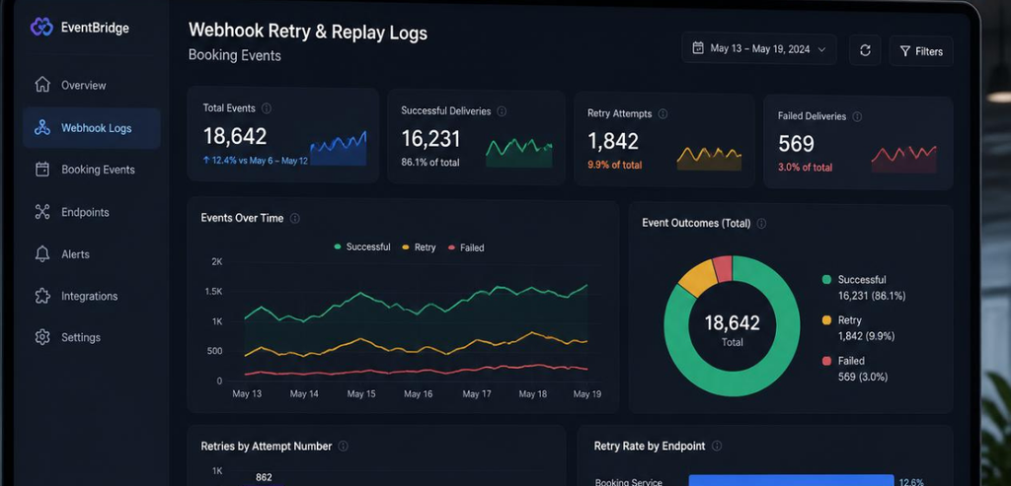This screenshot has height=486, width=1011.
Task: Click the 1,842 Retry Attempts value
Action: 612,141
